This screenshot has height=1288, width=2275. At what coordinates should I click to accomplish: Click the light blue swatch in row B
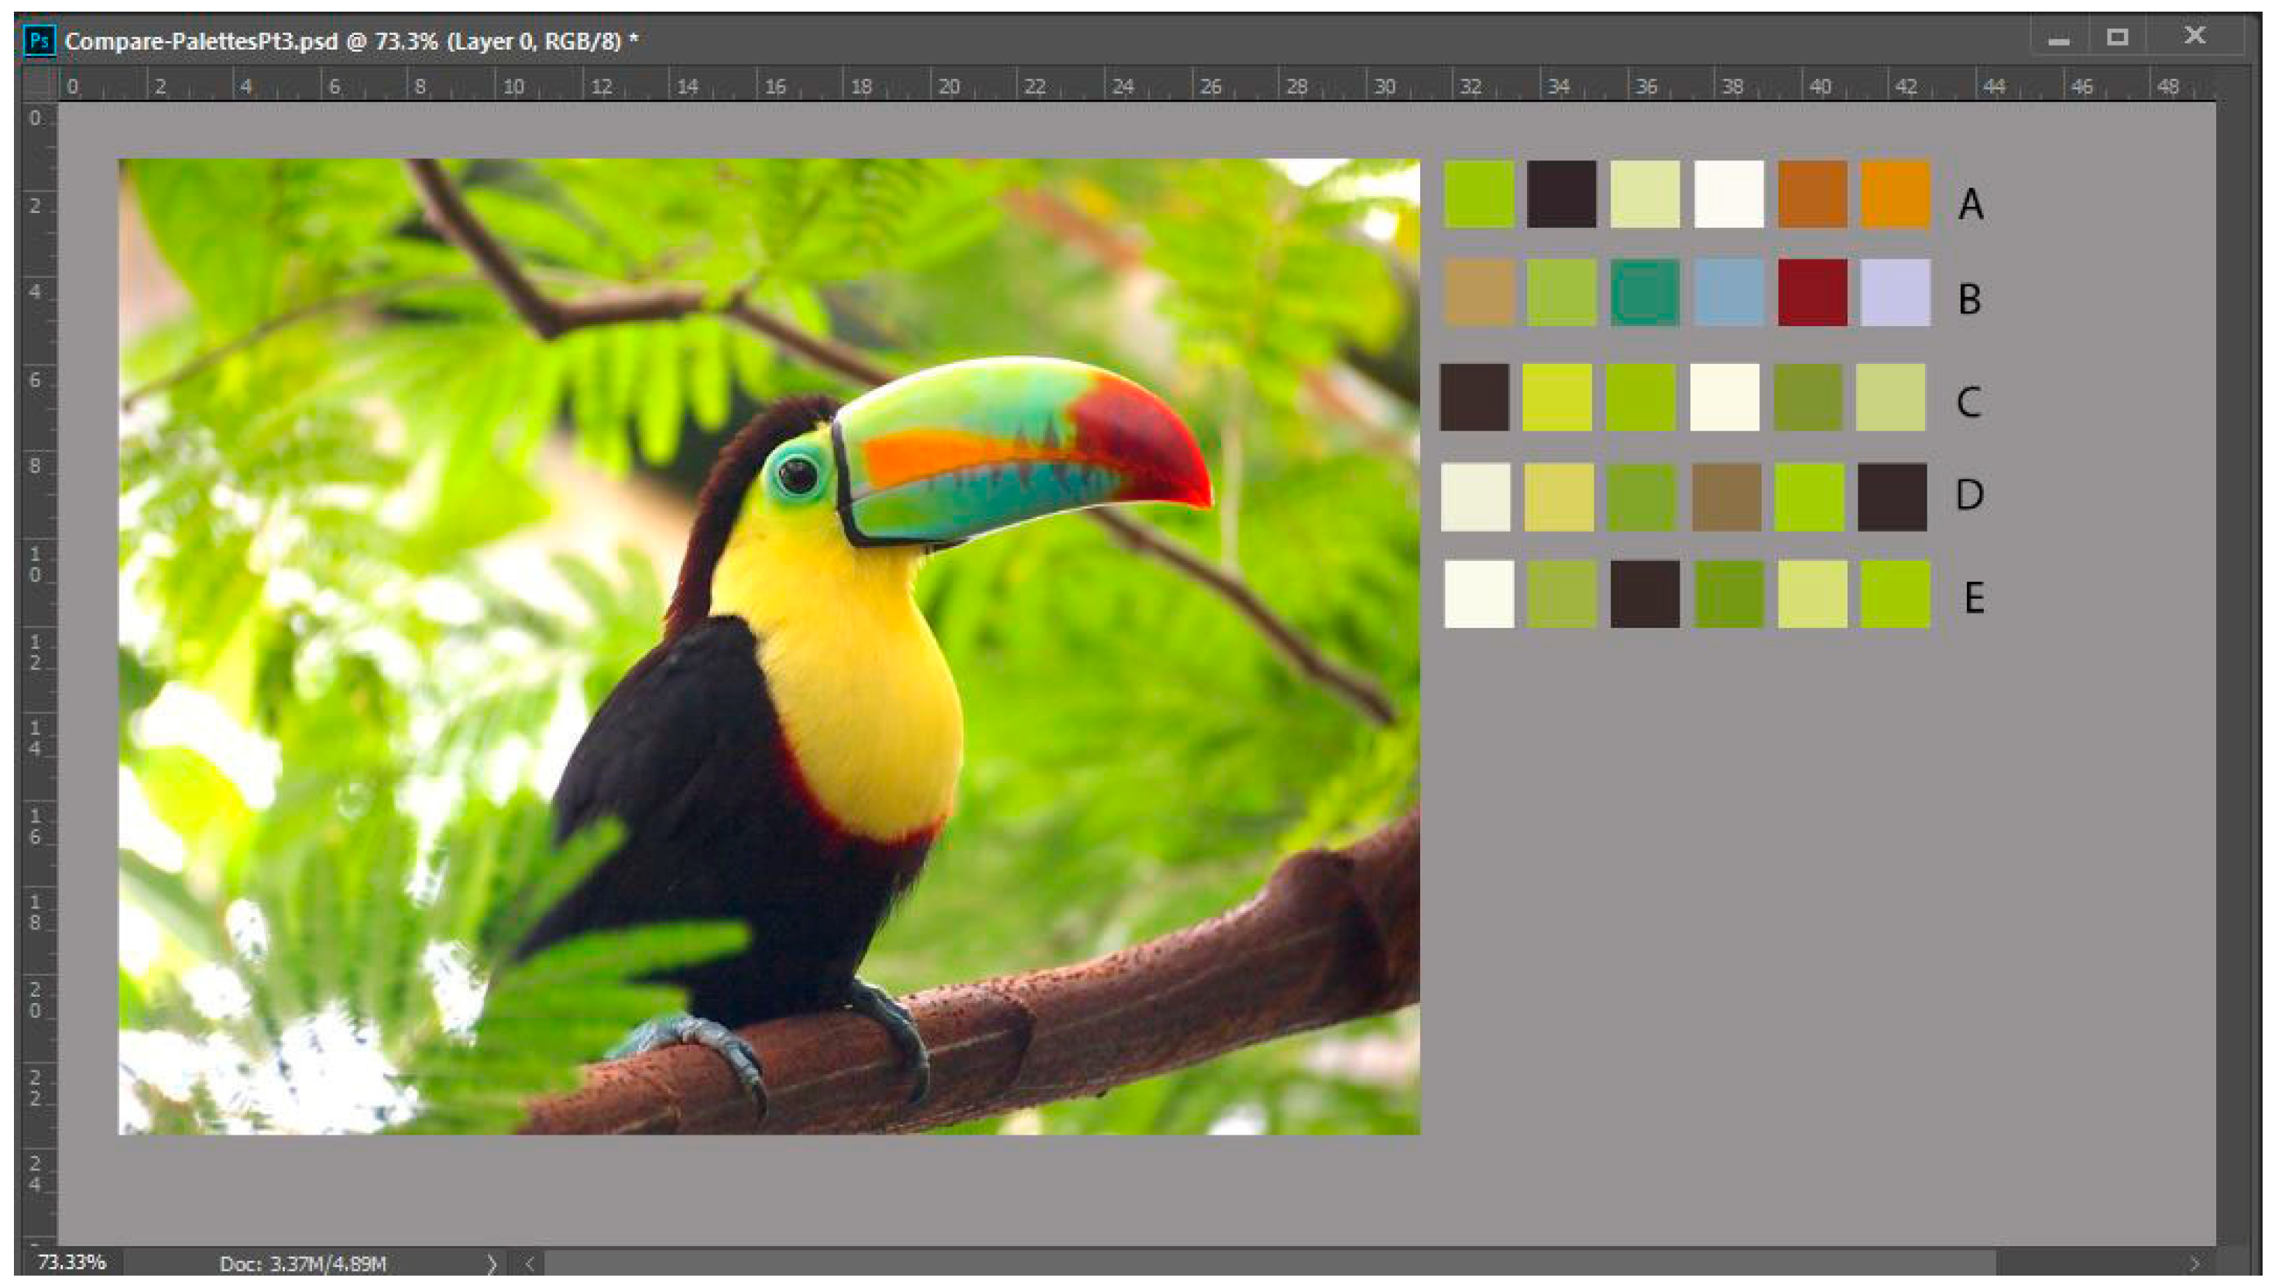[1728, 293]
